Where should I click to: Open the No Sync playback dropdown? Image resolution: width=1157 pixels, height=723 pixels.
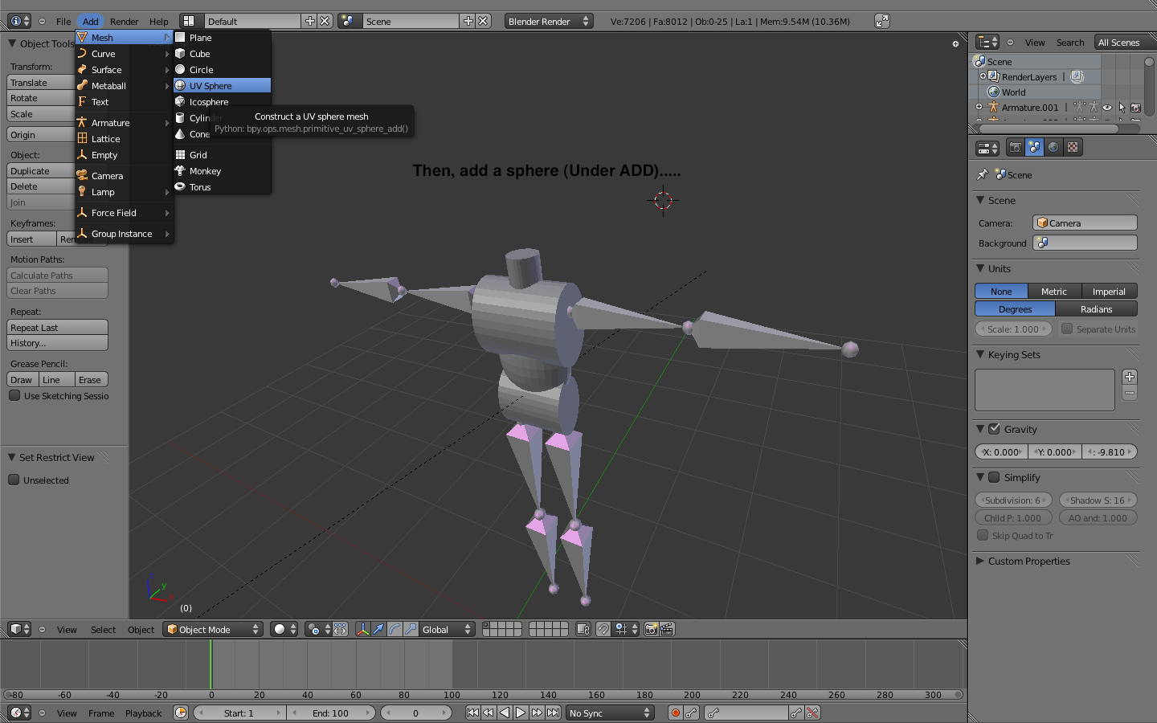coord(609,713)
